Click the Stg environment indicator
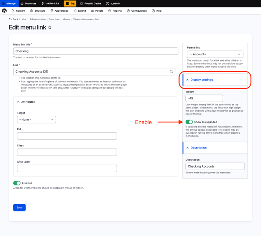Screen dimensions: 261x236 (70, 3)
